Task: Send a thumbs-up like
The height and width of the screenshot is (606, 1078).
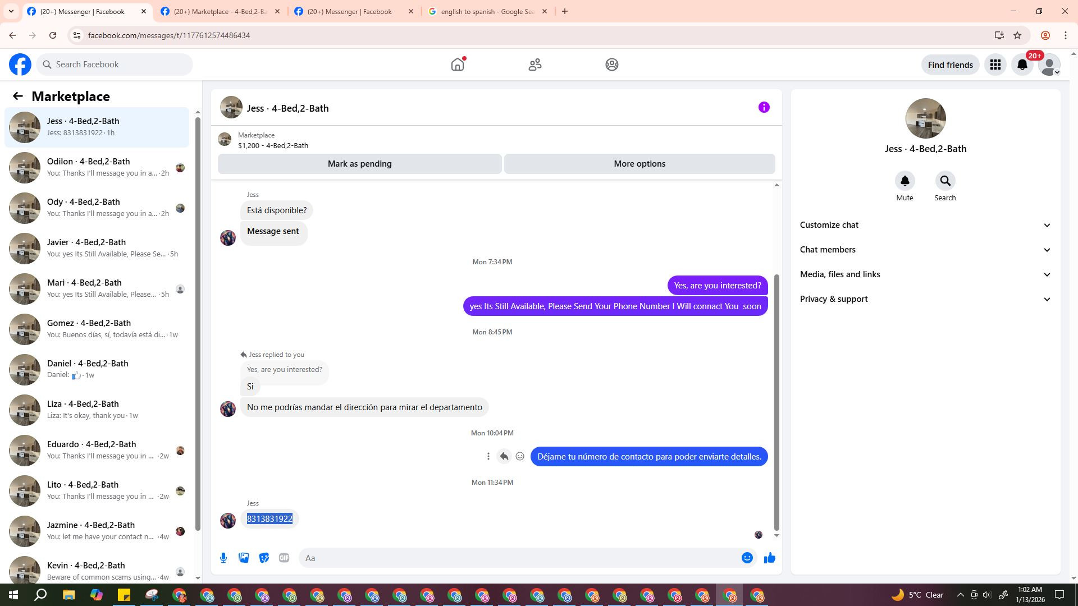Action: (x=769, y=558)
